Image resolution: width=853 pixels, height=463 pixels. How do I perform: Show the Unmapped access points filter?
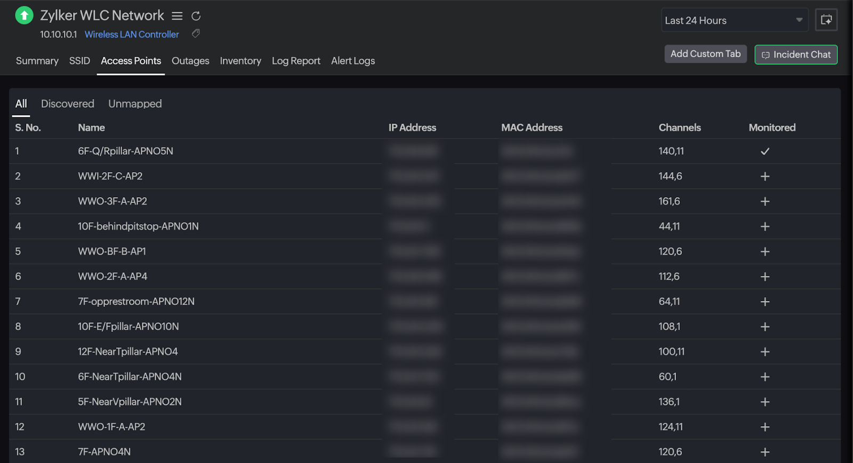[135, 104]
